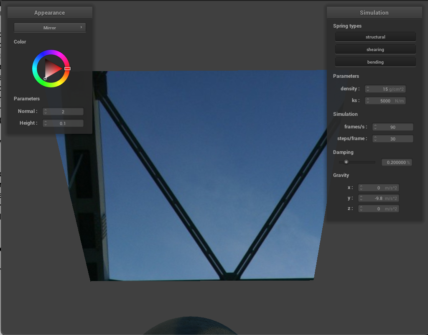Click the frames/s value field

pyautogui.click(x=393, y=127)
